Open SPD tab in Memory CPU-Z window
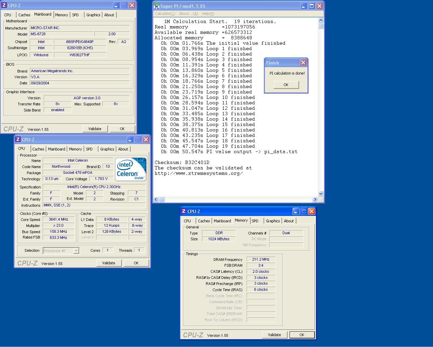433x347 pixels. tap(255, 221)
